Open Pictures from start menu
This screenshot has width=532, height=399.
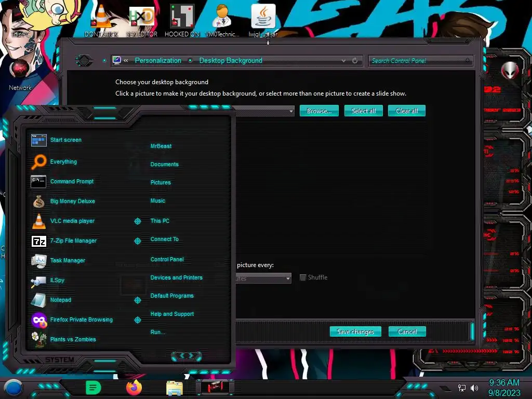click(161, 182)
